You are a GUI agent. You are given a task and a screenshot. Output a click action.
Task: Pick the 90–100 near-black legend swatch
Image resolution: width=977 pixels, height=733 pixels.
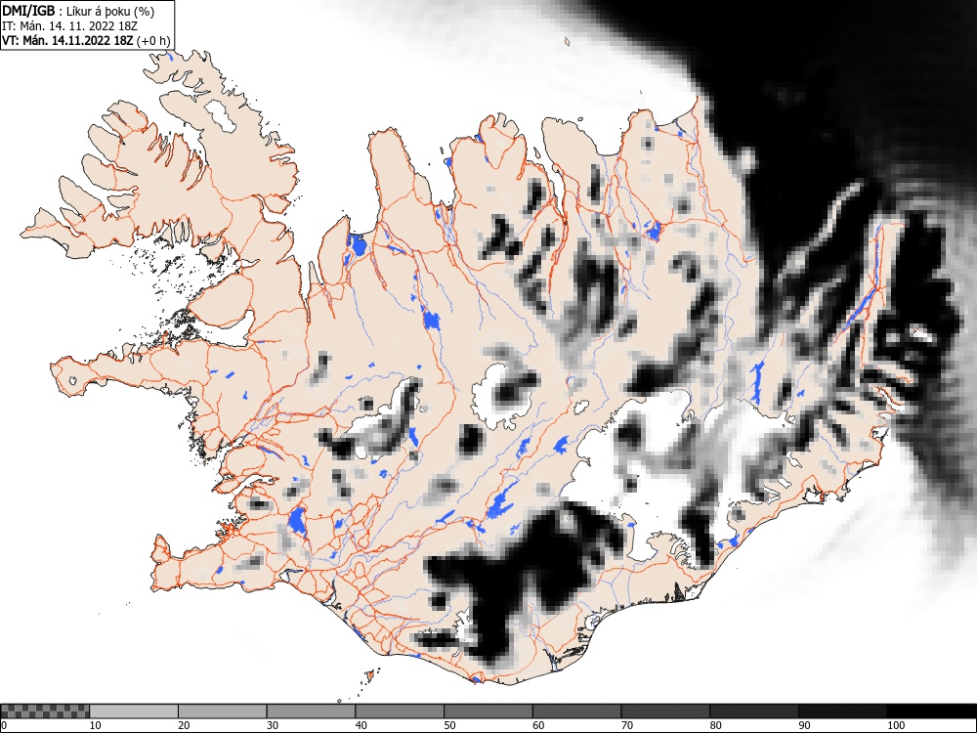[842, 711]
